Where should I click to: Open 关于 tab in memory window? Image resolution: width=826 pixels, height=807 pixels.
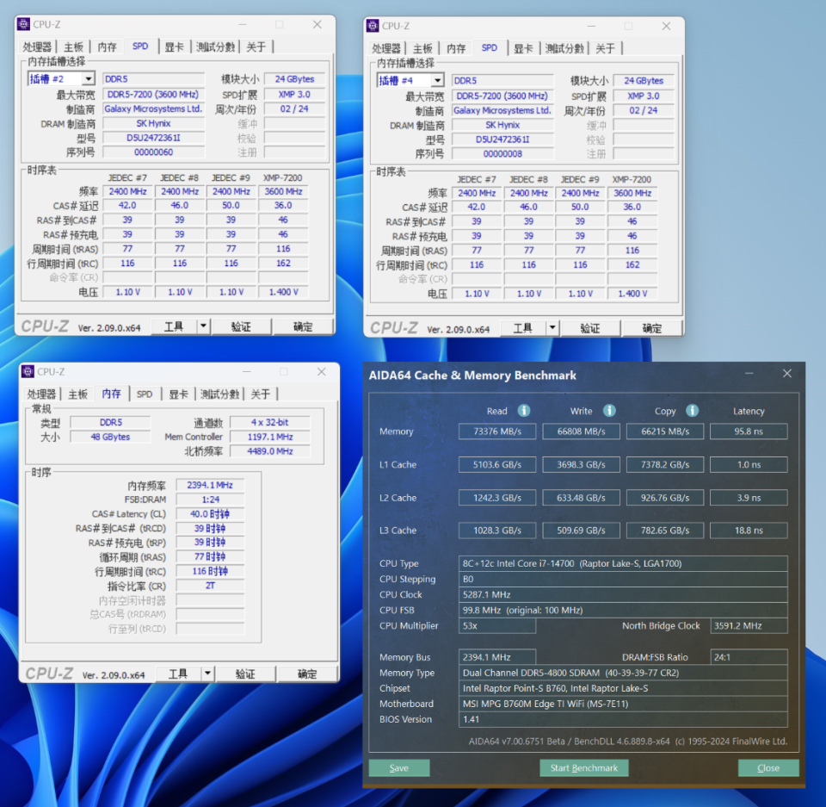click(x=261, y=394)
